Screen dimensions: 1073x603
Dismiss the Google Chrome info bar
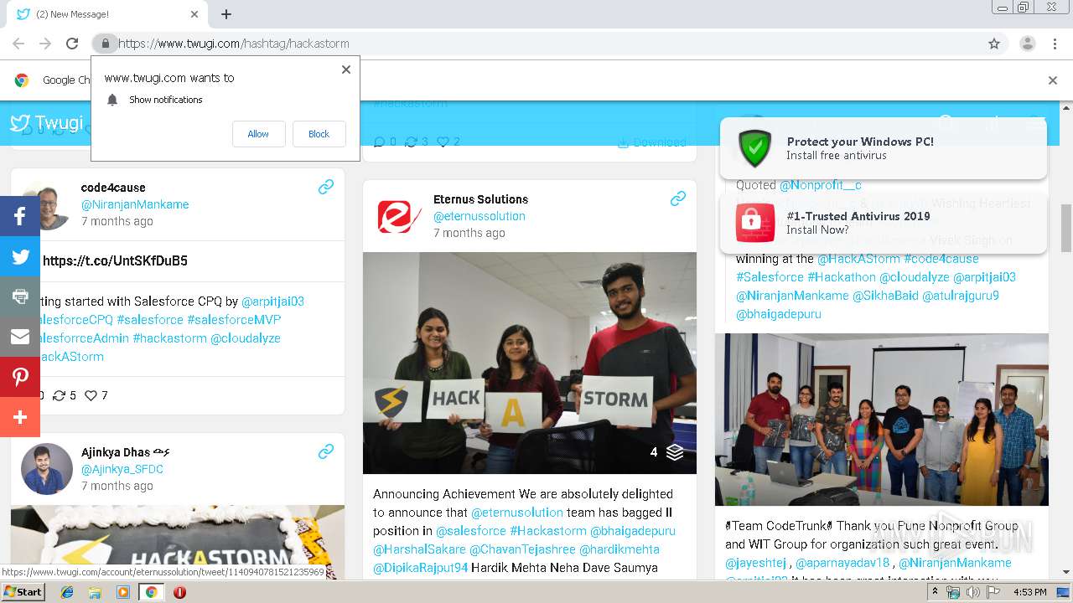1053,80
